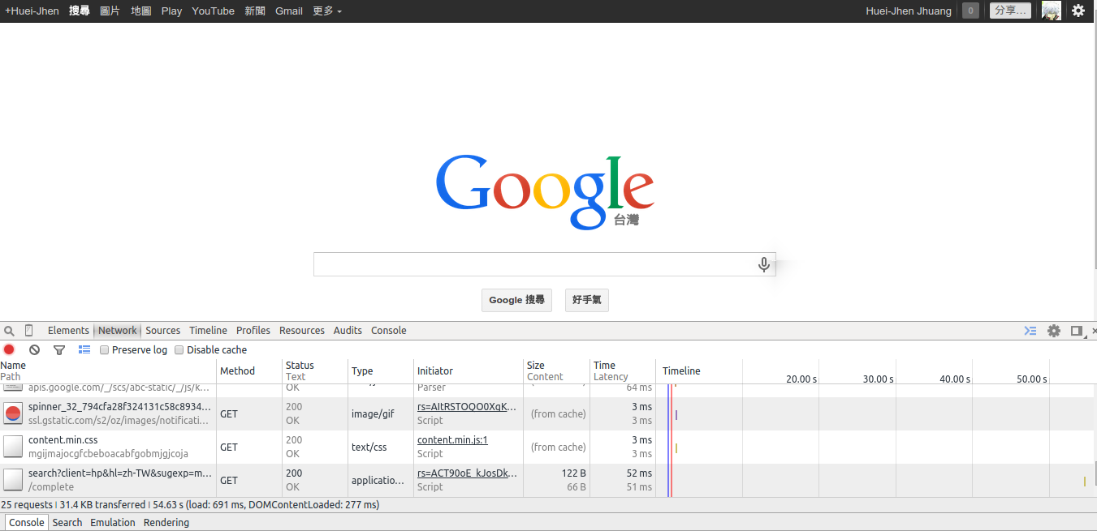Screen dimensions: 1097x531
Task: Switch to the Elements panel tab
Action: pyautogui.click(x=68, y=331)
